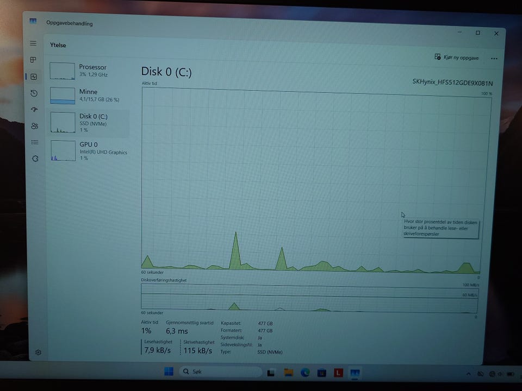This screenshot has width=522, height=391.
Task: Click the Prosessor mini graph thumbnail
Action: (x=62, y=71)
